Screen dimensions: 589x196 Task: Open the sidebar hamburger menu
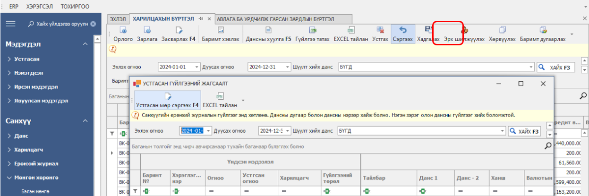(x=10, y=24)
